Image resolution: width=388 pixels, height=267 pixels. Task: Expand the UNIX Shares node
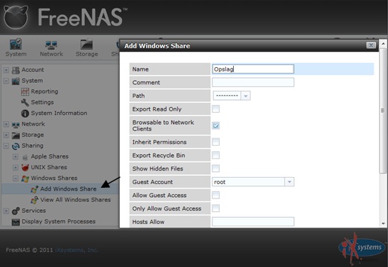(x=16, y=168)
